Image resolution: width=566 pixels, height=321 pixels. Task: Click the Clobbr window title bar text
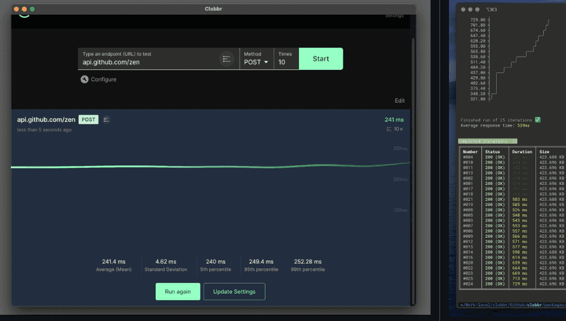pos(213,9)
